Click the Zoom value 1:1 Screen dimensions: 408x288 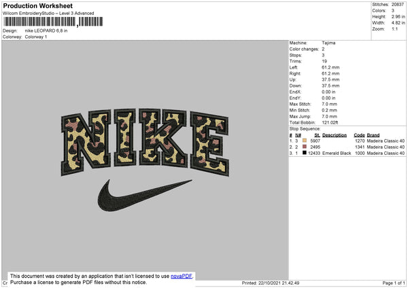click(394, 29)
